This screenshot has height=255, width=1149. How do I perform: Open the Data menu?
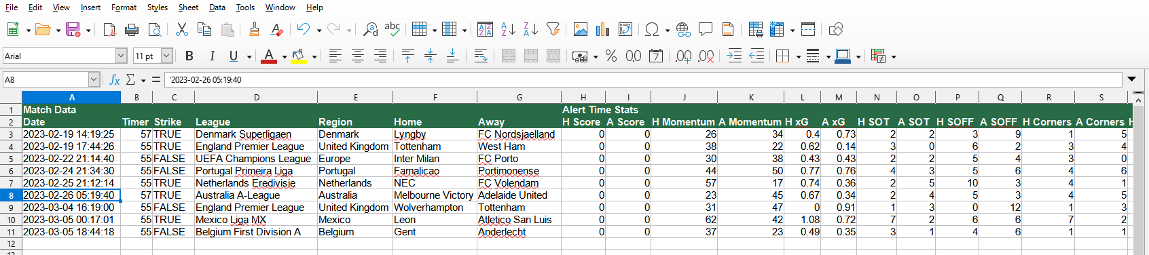[217, 7]
